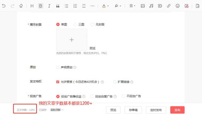The height and width of the screenshot is (115, 202).
Task: Create an unordered bullet list
Action: [67, 6]
